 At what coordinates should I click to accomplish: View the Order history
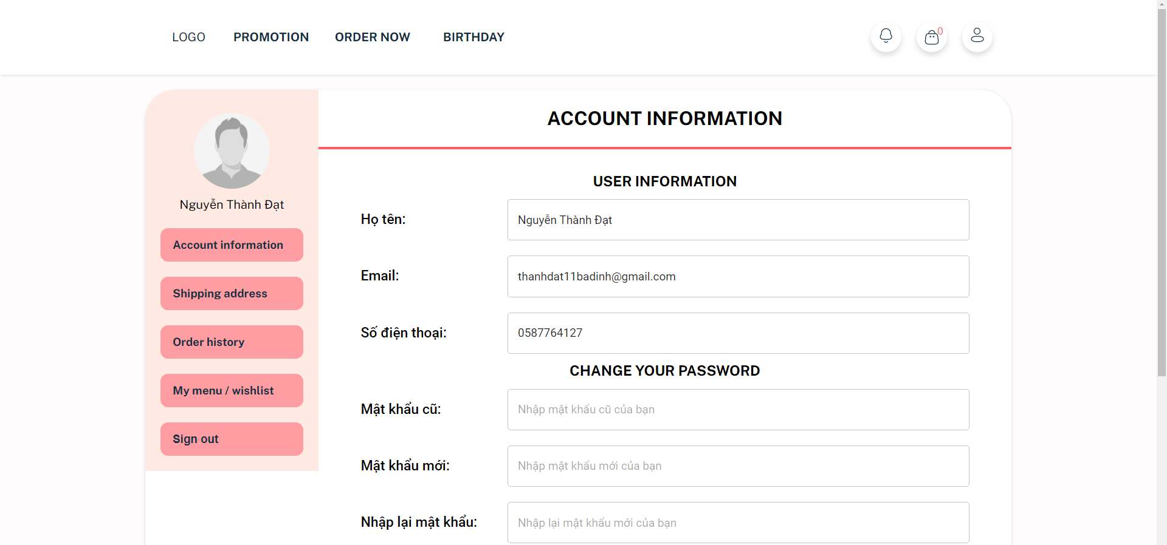pos(231,342)
